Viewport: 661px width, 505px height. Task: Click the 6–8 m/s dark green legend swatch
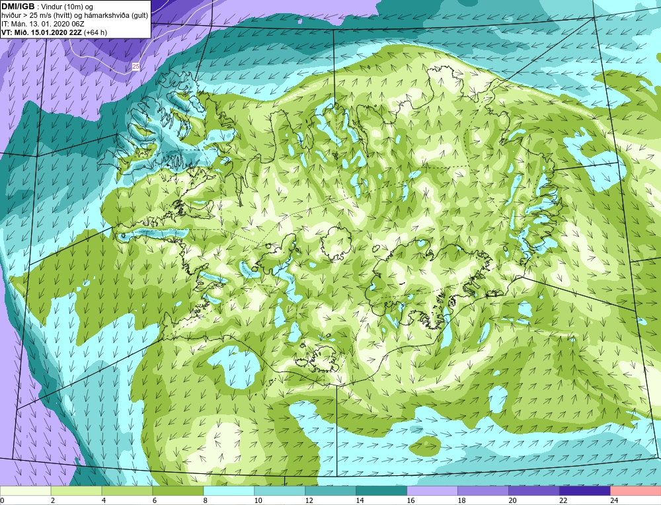click(178, 491)
